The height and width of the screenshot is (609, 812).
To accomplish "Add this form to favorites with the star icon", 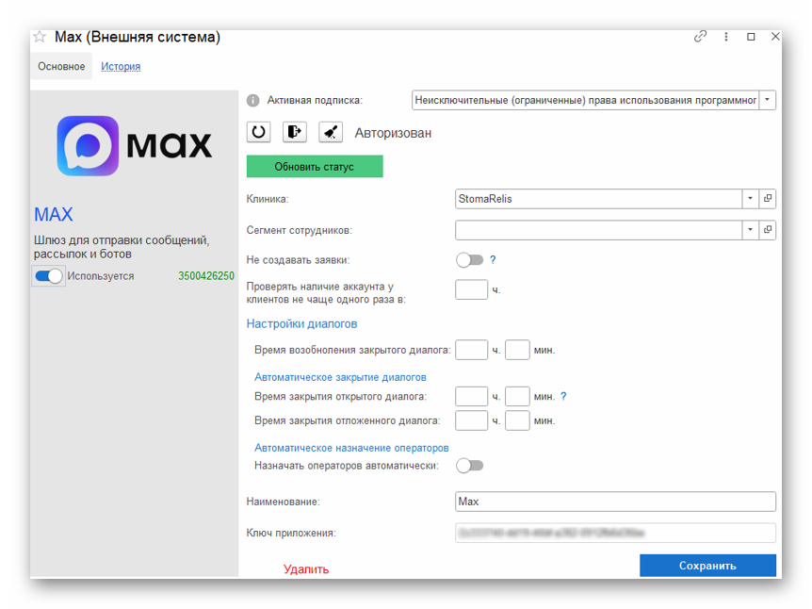I will click(40, 37).
